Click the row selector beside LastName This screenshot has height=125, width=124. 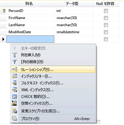coord(3,25)
